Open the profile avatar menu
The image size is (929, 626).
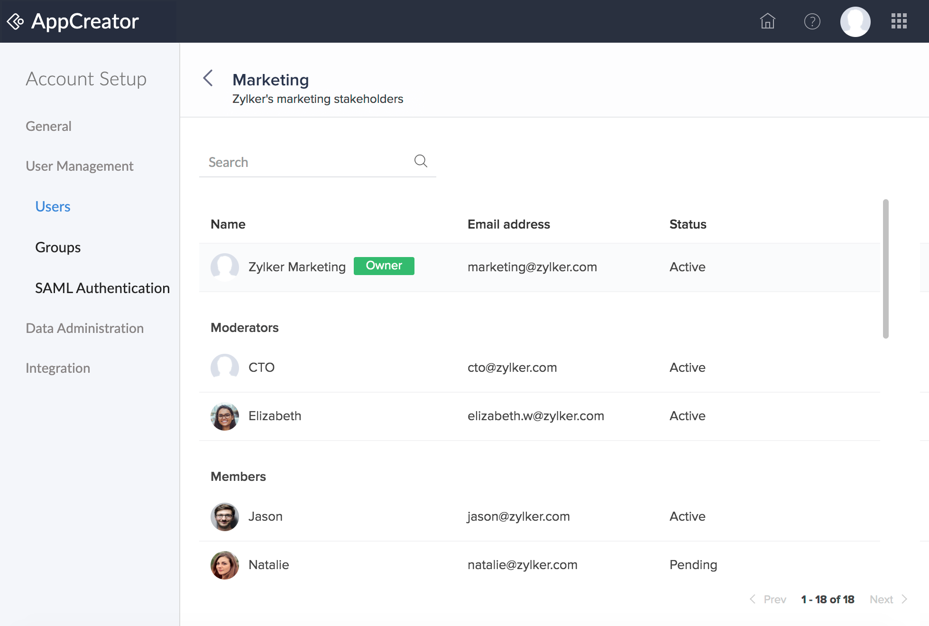[x=855, y=21]
